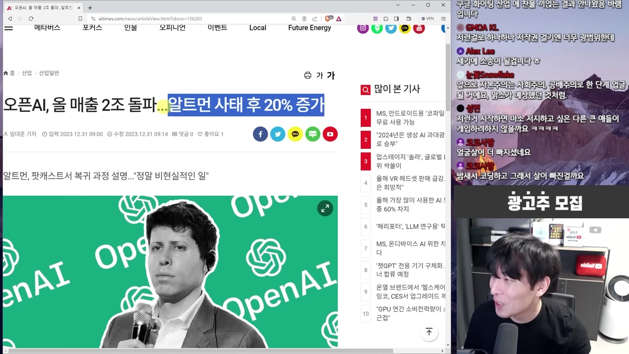
Task: Increase font size with bold 가
Action: coord(331,75)
